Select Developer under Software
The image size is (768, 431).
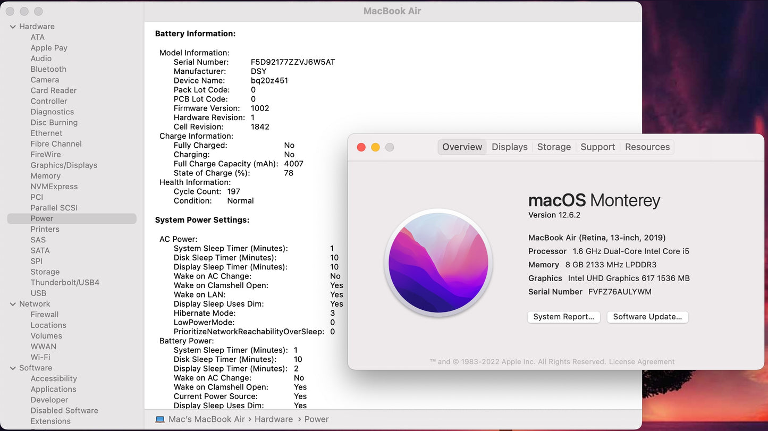click(49, 400)
